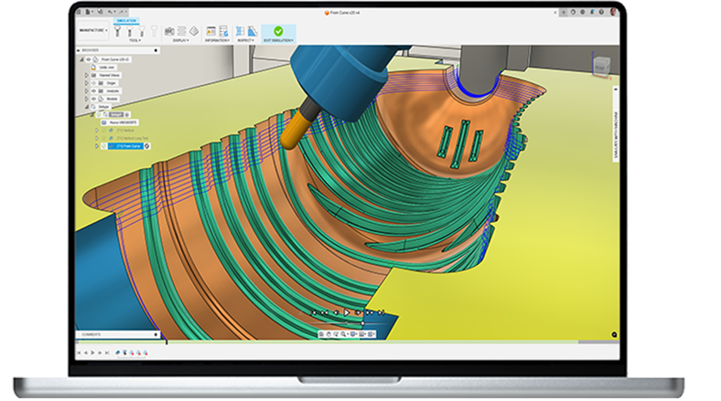Screen dimensions: 721x401
Task: Collapse the BROWSER panel
Action: click(78, 50)
